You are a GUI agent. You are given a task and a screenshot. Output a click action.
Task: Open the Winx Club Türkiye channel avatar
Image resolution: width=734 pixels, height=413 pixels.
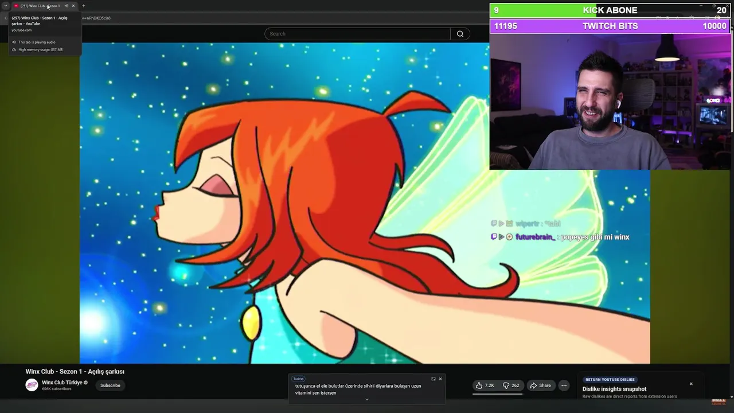pyautogui.click(x=32, y=385)
